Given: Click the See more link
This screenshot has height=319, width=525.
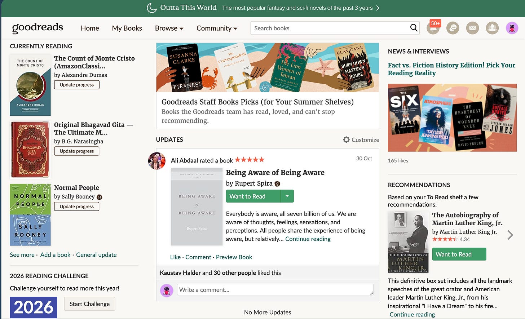Looking at the screenshot, I should 22,255.
